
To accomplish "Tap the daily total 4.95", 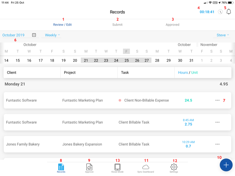I will [224, 84].
